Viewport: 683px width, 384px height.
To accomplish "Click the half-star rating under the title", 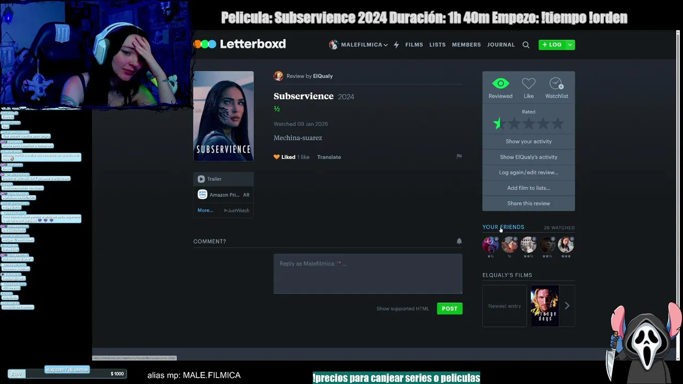I will [x=276, y=109].
